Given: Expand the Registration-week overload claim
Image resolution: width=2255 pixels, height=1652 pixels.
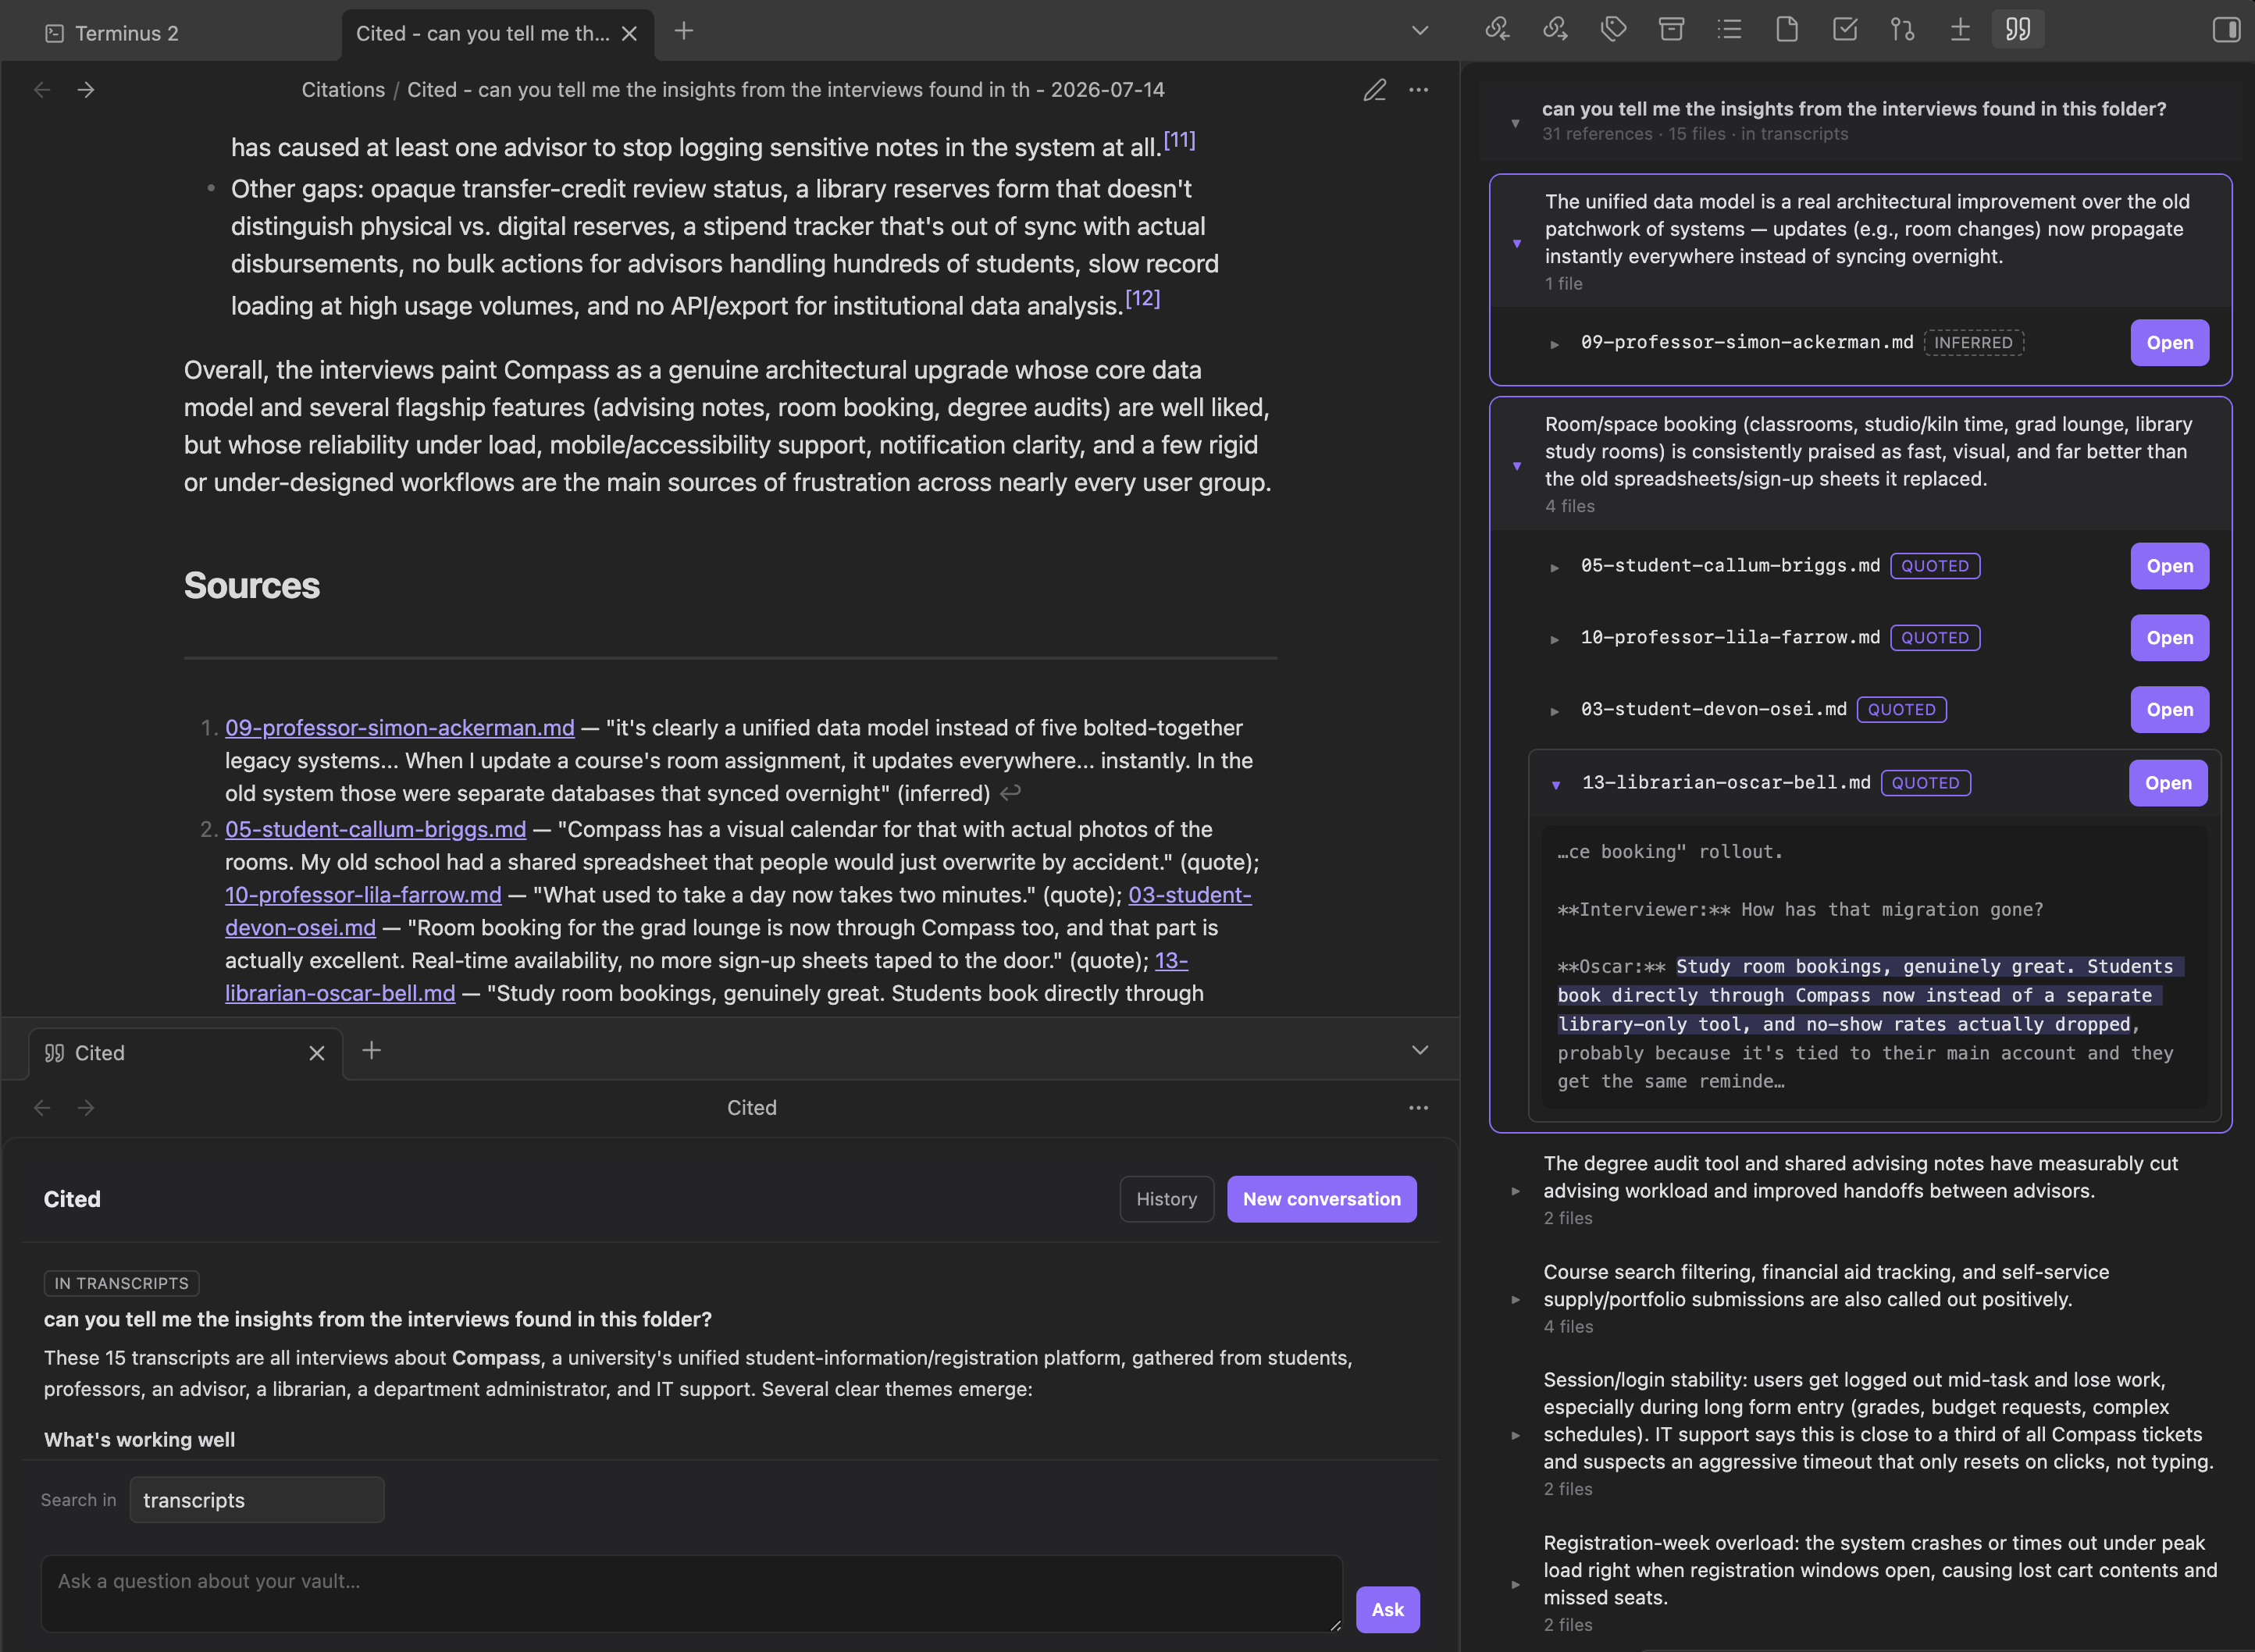Looking at the screenshot, I should (1516, 1584).
